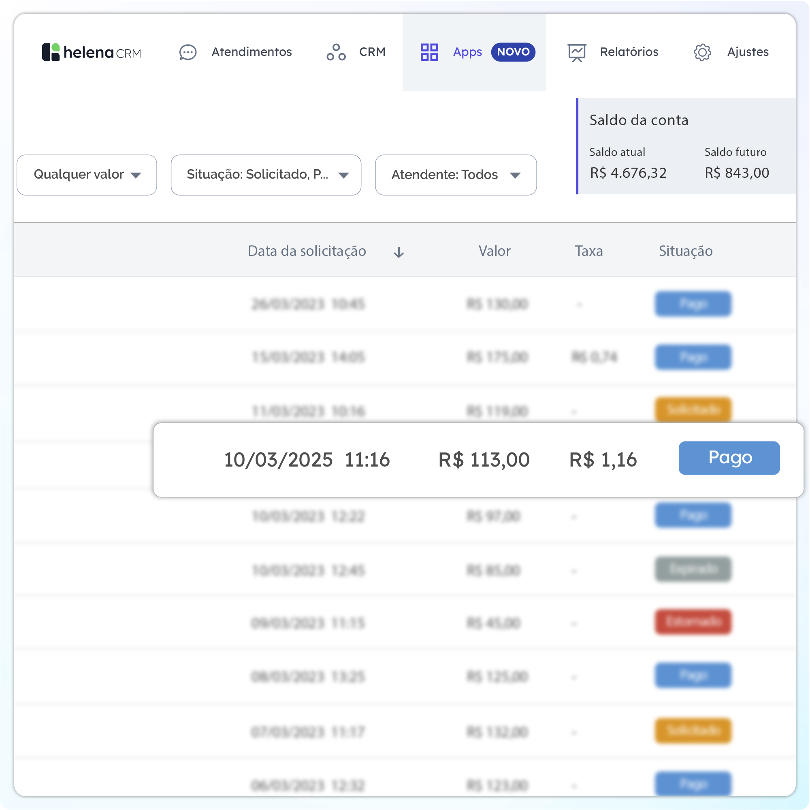Click the Helena CRM logo
This screenshot has height=810, width=810.
point(92,52)
